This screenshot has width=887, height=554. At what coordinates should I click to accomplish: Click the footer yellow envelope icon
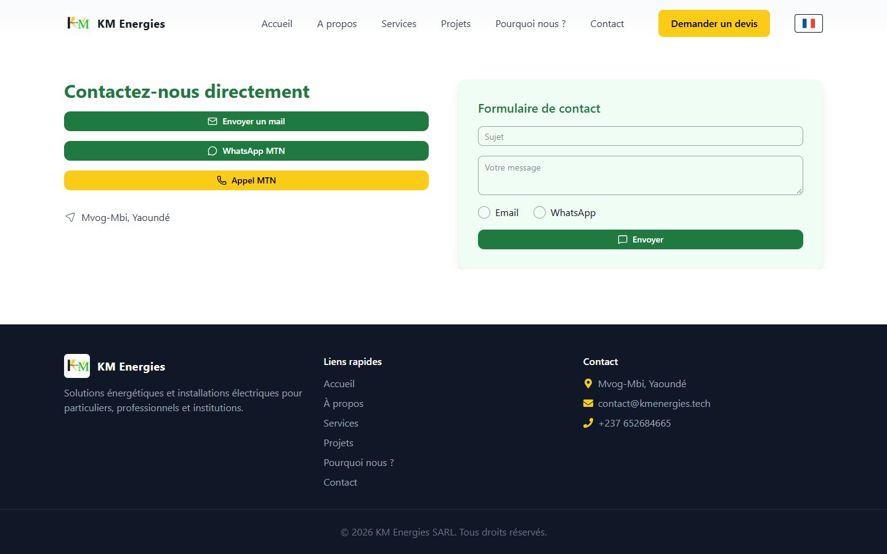[x=588, y=403]
